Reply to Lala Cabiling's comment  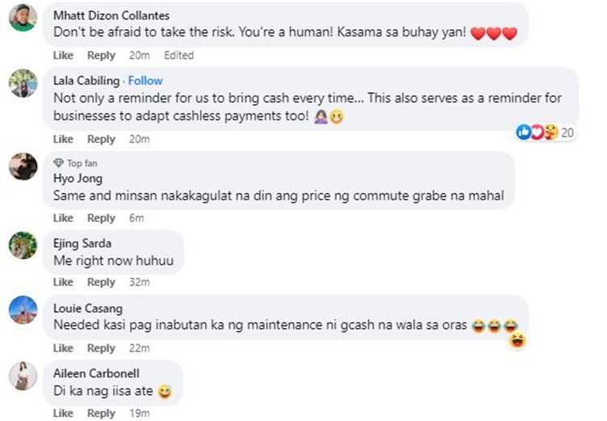click(x=101, y=139)
